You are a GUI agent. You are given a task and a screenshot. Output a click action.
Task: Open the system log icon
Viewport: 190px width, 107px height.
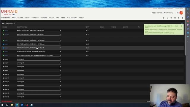tap(179, 18)
